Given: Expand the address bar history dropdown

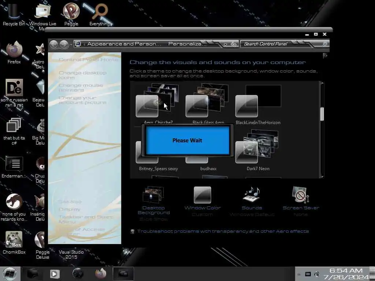Looking at the screenshot, I should pyautogui.click(x=225, y=44).
